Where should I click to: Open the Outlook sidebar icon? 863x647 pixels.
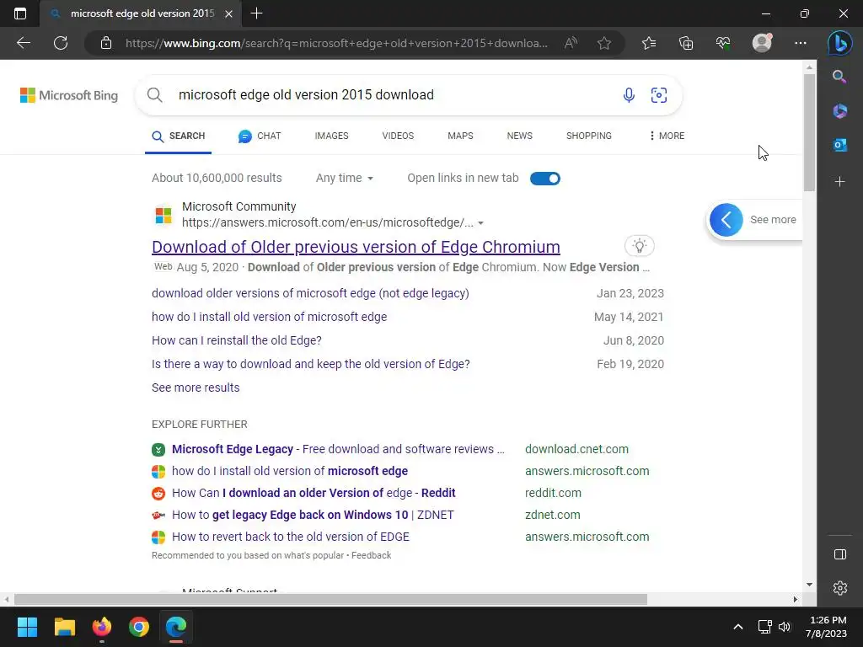[x=840, y=145]
